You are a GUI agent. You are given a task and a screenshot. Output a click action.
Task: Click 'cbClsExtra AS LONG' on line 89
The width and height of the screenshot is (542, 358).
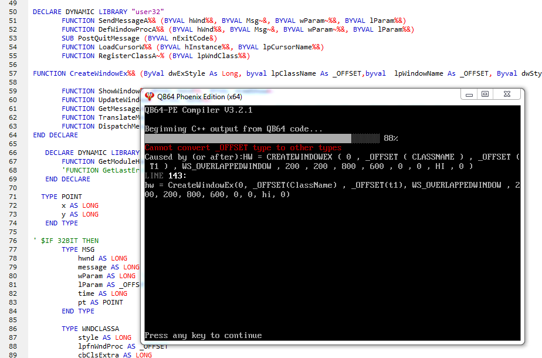115,355
